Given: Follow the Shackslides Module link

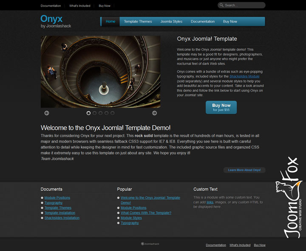Looking at the screenshot, I should (x=244, y=76).
